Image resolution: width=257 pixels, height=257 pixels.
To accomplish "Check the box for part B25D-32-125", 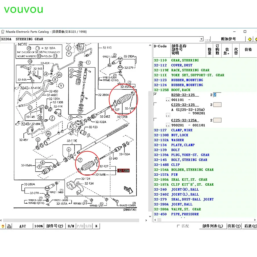I will coord(155,94).
